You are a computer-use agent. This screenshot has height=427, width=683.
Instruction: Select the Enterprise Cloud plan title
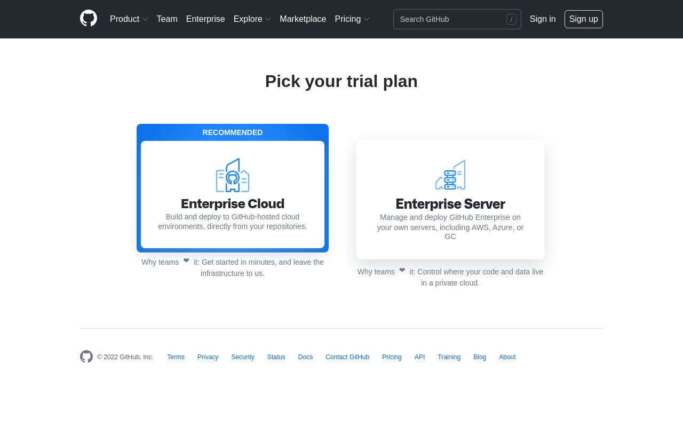233,204
